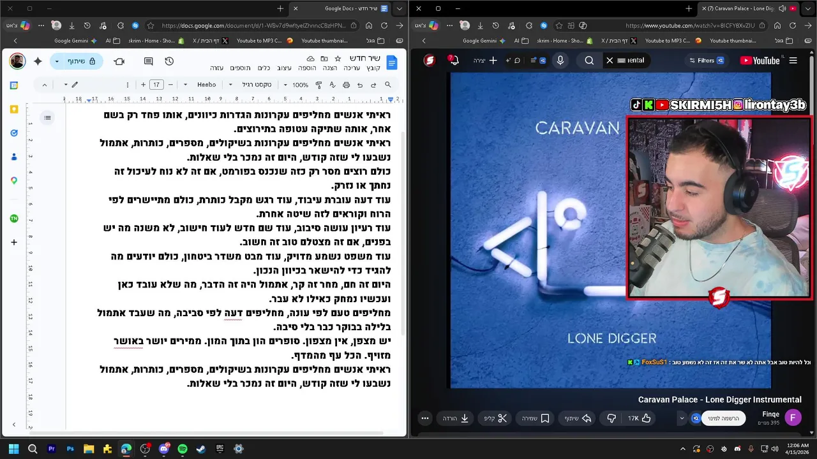Subscribe with 'הרשמה למינוי' button
Image resolution: width=817 pixels, height=459 pixels.
coord(723,418)
